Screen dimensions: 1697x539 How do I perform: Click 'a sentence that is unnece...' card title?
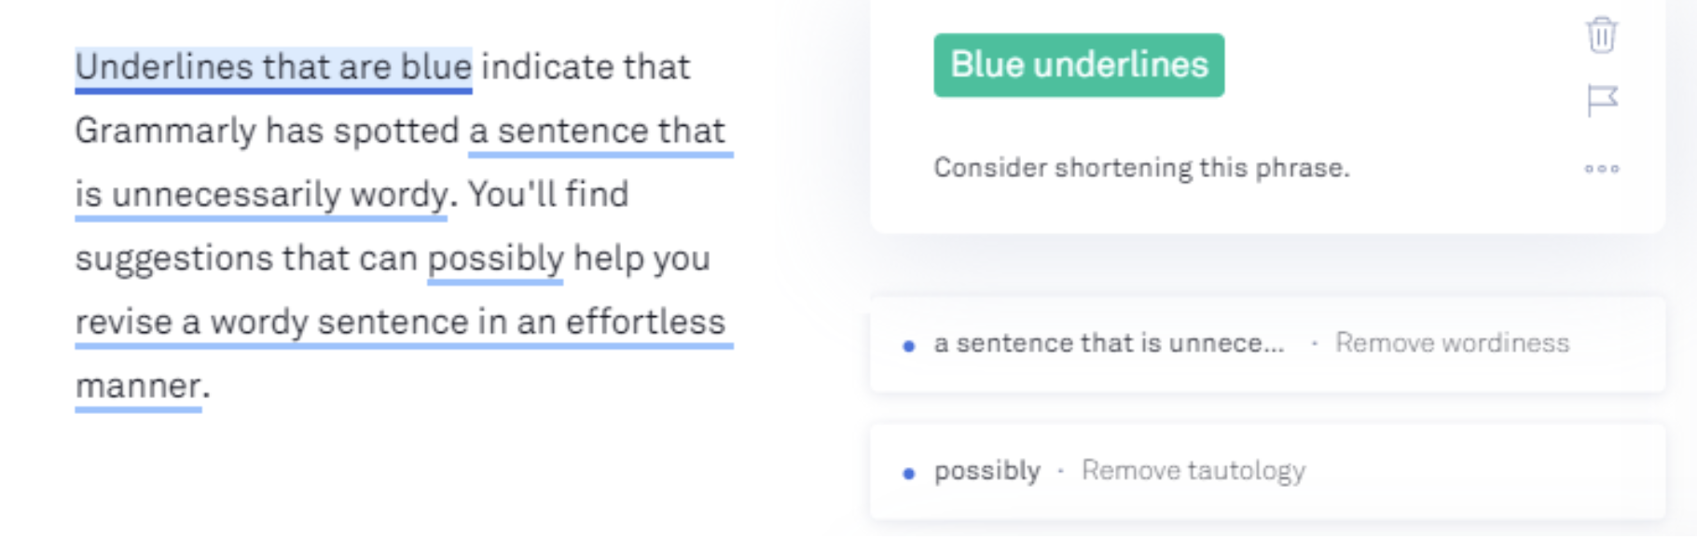[x=1109, y=343]
